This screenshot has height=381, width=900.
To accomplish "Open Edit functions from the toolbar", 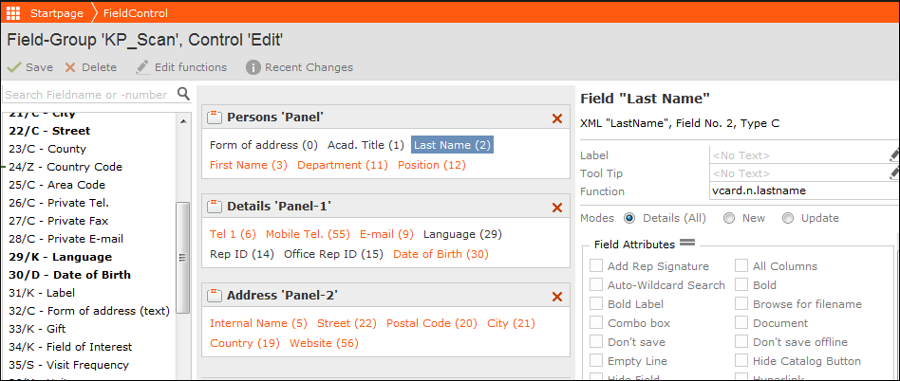I will click(181, 67).
